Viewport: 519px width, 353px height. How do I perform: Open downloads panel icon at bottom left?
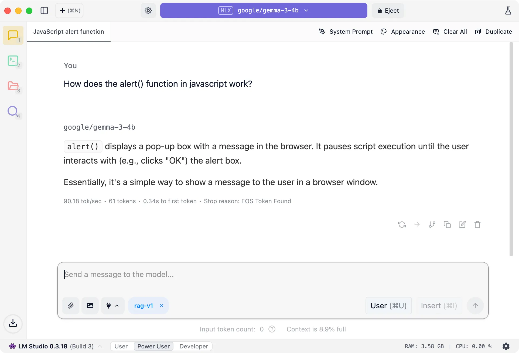13,323
